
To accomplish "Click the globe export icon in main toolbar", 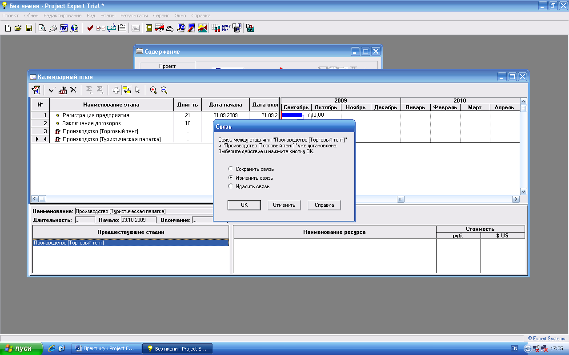I will point(74,28).
